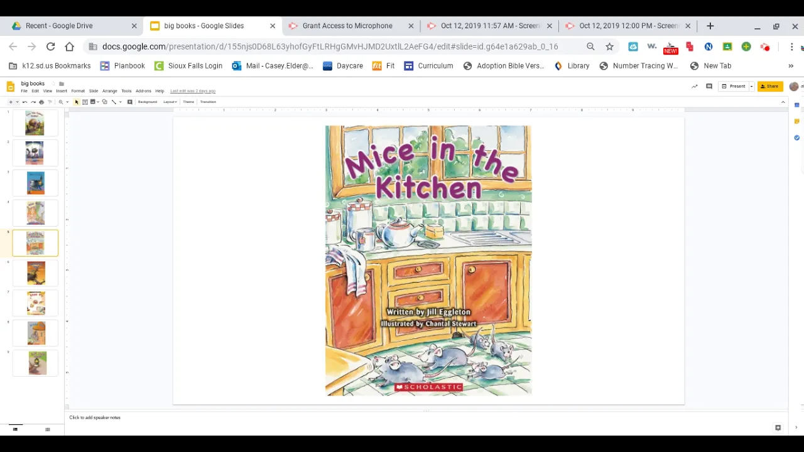Bookmark this page with the star icon
This screenshot has height=452, width=804.
click(609, 46)
